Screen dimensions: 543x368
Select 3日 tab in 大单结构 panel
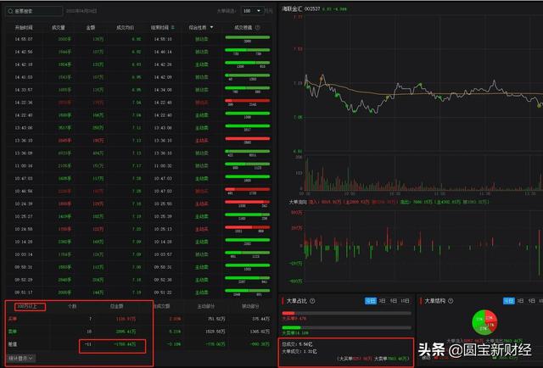pyautogui.click(x=520, y=301)
